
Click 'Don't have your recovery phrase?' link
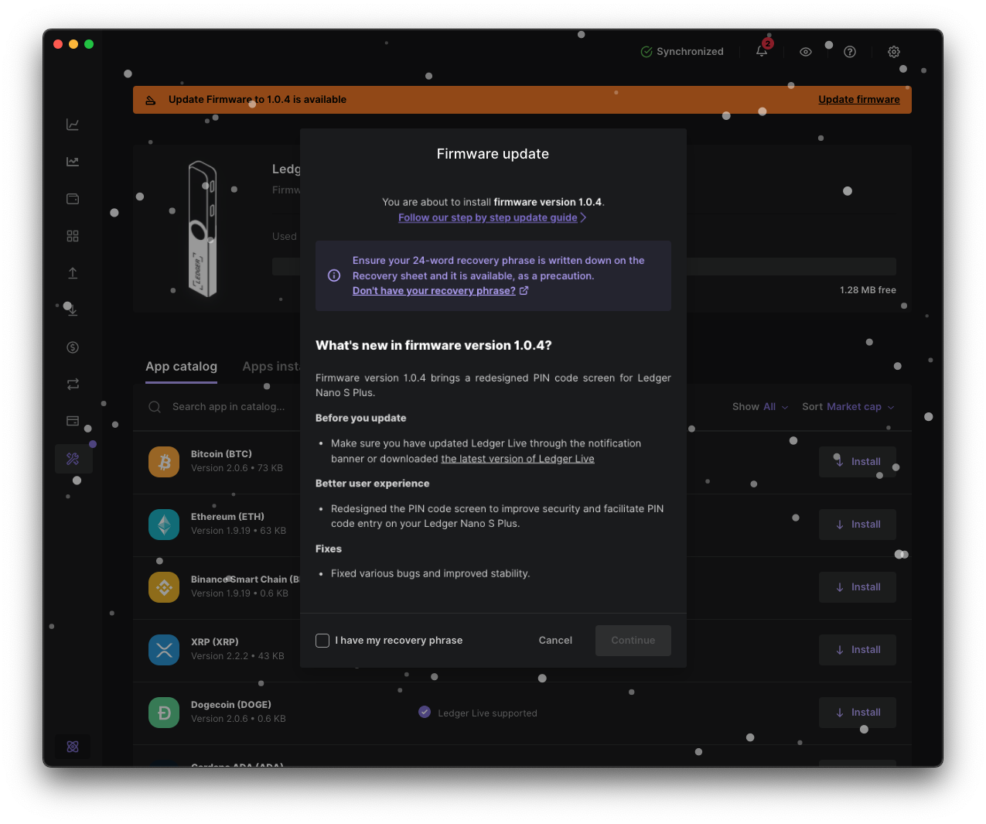434,291
